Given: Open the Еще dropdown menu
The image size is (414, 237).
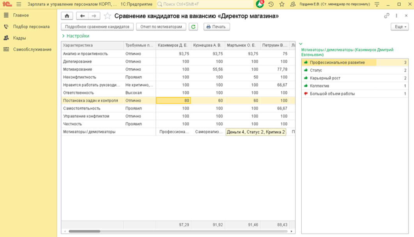Looking at the screenshot, I should pos(400,27).
